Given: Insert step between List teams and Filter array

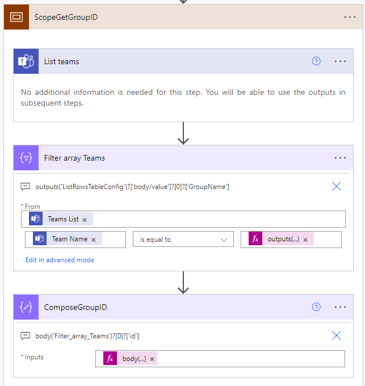Looking at the screenshot, I should click(183, 133).
